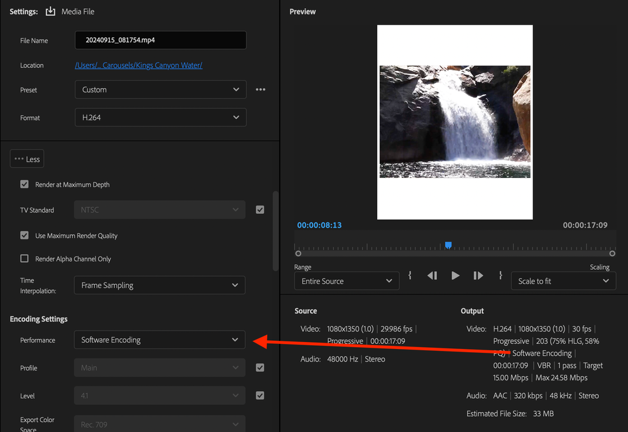Uncheck Use Maximum Render Quality
Image resolution: width=628 pixels, height=432 pixels.
pyautogui.click(x=25, y=236)
